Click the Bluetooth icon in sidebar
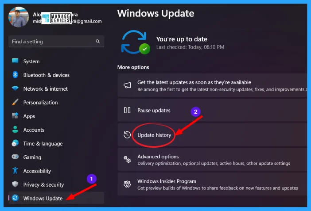 (15, 75)
